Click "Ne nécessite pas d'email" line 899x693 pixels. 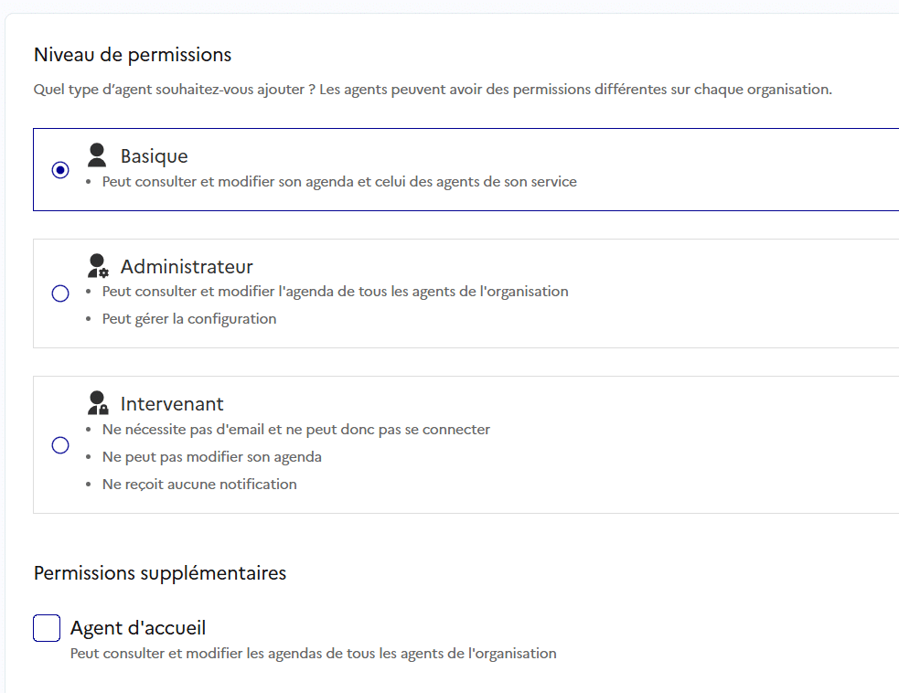pyautogui.click(x=295, y=430)
